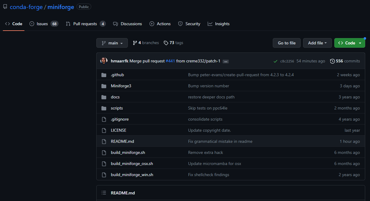Open the .github folder
370x201 pixels.
tap(117, 75)
